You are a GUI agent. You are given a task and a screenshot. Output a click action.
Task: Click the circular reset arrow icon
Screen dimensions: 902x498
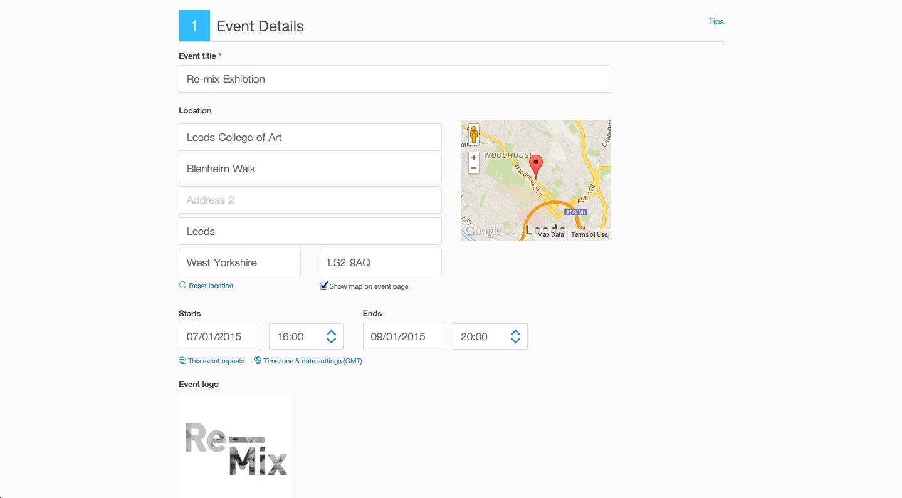(182, 285)
